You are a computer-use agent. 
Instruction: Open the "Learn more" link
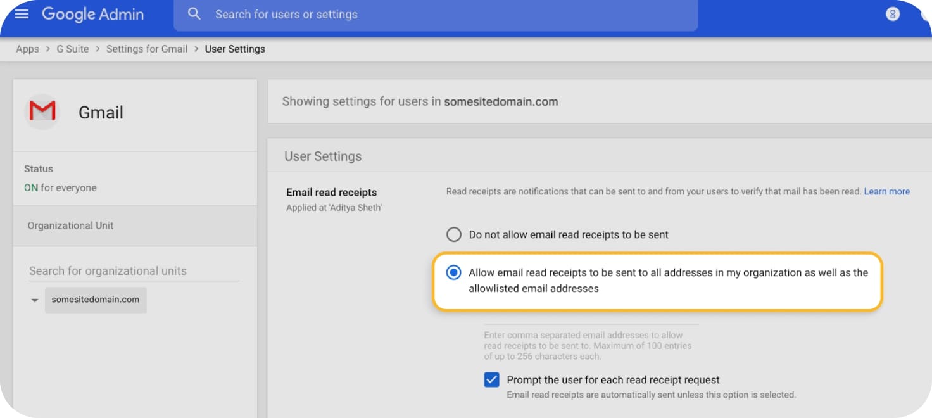click(x=886, y=191)
